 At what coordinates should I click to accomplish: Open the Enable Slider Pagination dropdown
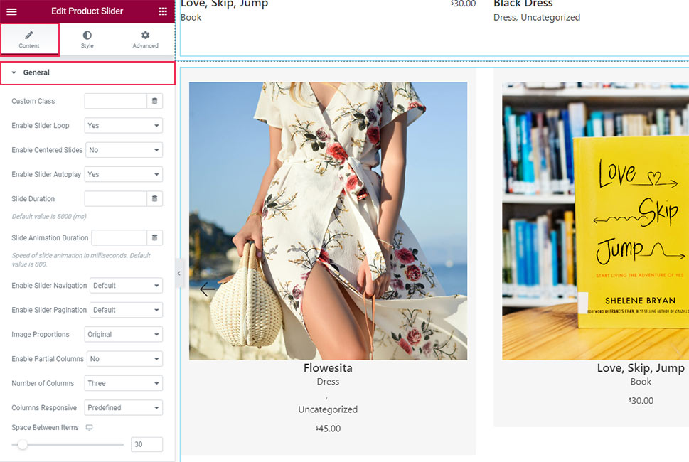click(x=126, y=310)
